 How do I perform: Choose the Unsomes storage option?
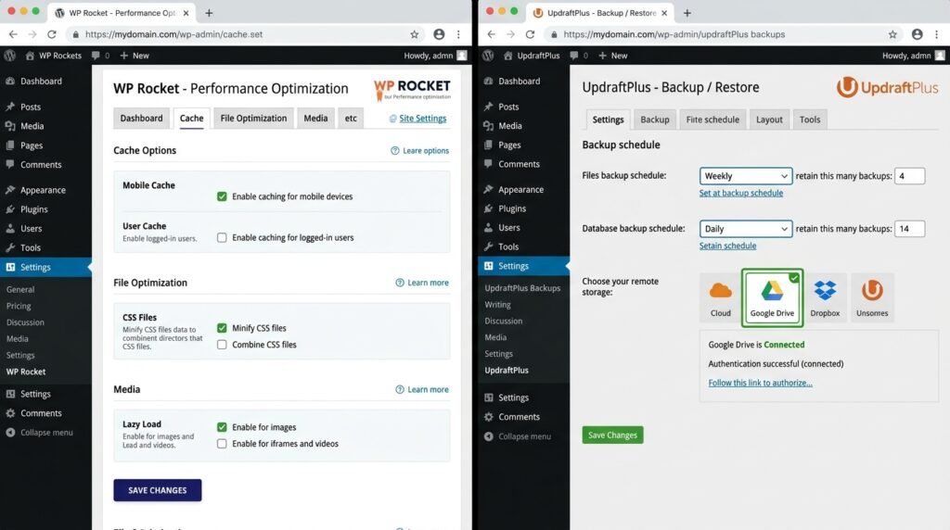872,297
